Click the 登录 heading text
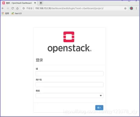This screenshot has width=140, height=117. point(39,60)
